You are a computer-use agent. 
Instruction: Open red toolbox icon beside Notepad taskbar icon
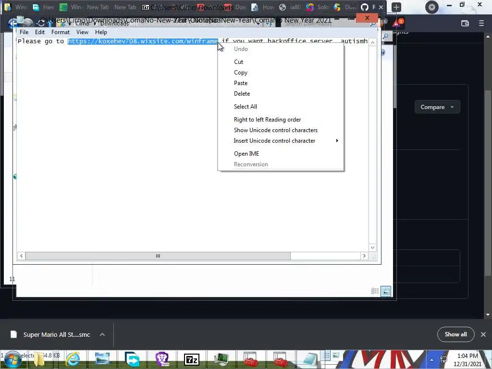(x=281, y=359)
